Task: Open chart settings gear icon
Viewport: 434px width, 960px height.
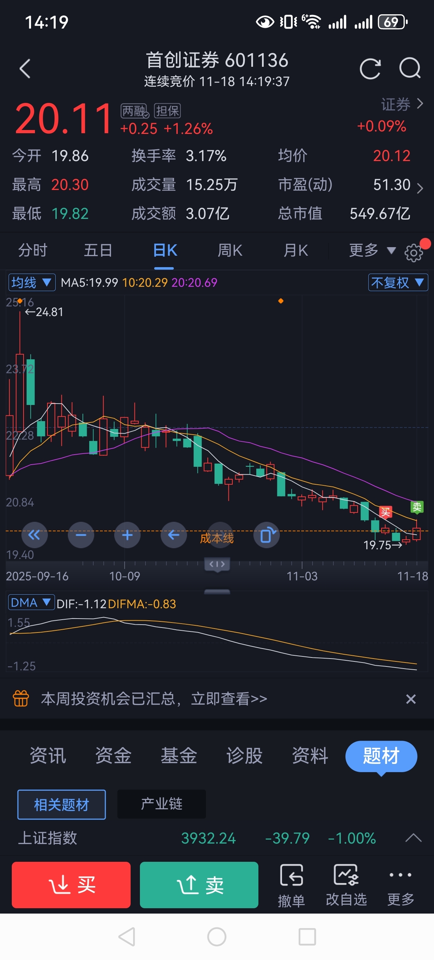Action: click(x=414, y=253)
